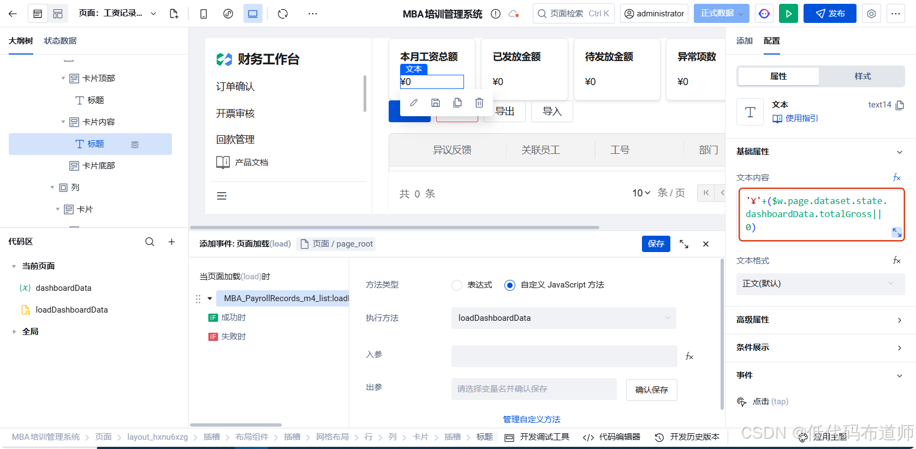
Task: Open expression editor fx for 文本内容
Action: pyautogui.click(x=896, y=177)
